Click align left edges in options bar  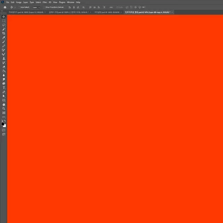tap(70, 7)
